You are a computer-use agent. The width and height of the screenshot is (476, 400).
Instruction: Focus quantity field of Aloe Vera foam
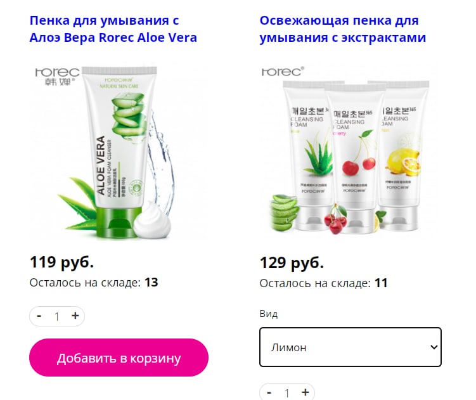click(57, 316)
